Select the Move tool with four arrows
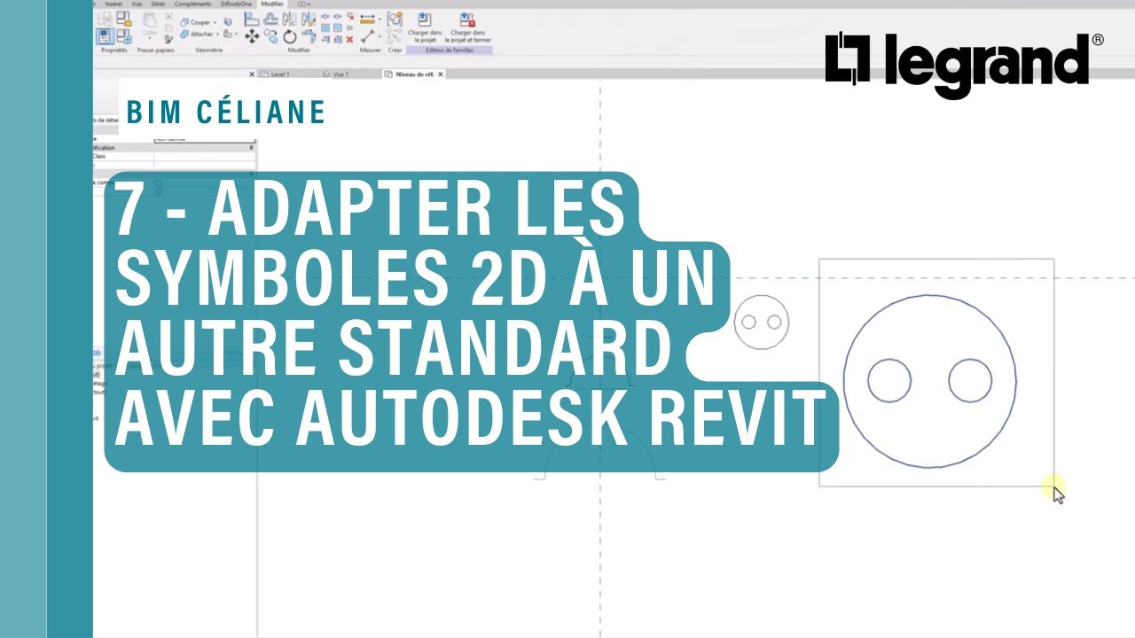1135x638 pixels. tap(251, 36)
